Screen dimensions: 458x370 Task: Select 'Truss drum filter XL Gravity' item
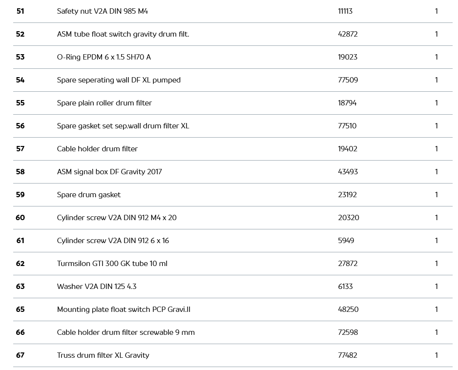tap(103, 355)
